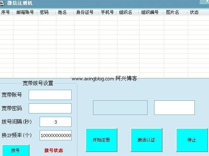Focus the 宽带账号 input field
209x156 pixels.
pyautogui.click(x=50, y=95)
